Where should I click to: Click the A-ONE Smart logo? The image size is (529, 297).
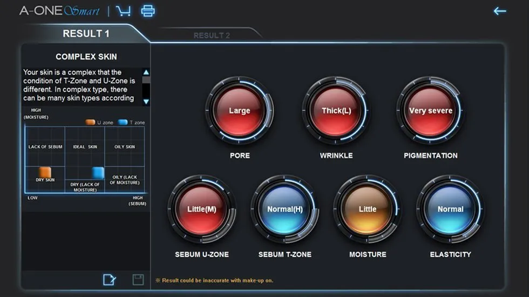[x=59, y=11]
